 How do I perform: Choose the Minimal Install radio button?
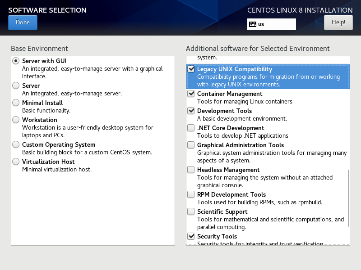click(x=16, y=103)
